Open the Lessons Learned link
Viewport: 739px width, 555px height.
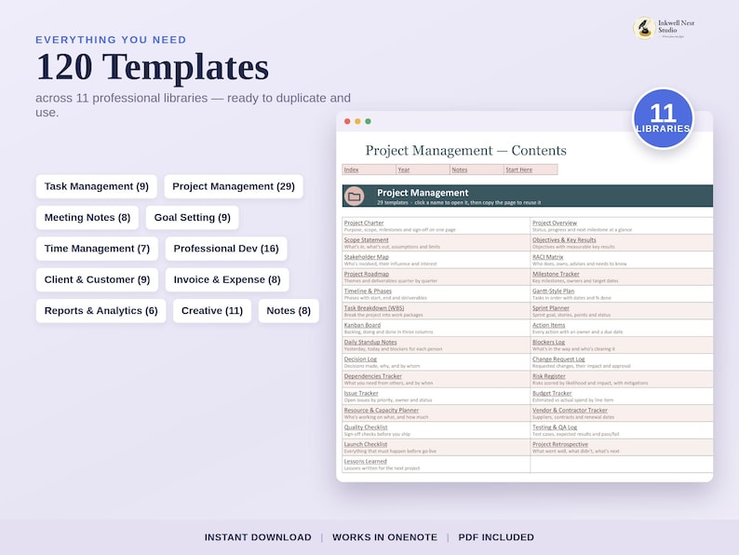pyautogui.click(x=365, y=461)
